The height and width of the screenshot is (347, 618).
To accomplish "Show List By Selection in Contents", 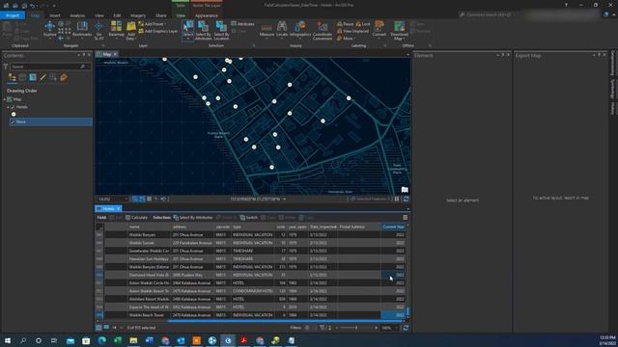I will pos(33,77).
